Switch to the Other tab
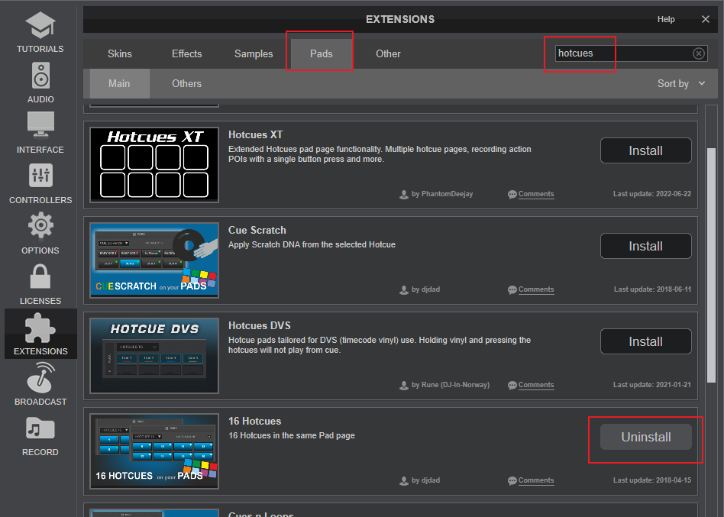This screenshot has height=517, width=724. (388, 53)
